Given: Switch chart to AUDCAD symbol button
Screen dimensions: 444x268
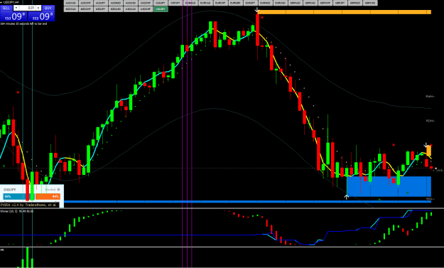Looking at the screenshot, I should [x=71, y=3].
